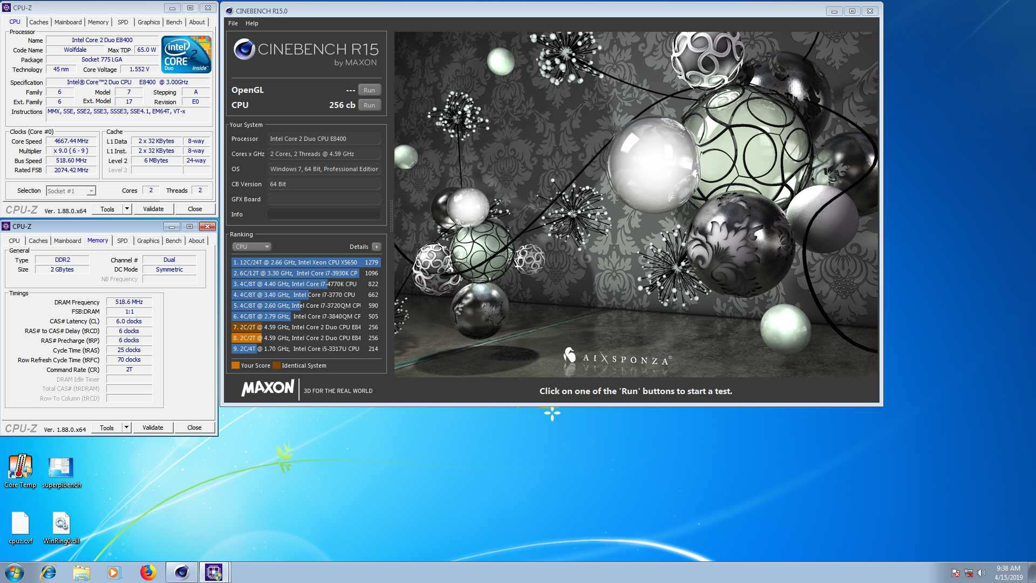The image size is (1036, 583).
Task: Switch to CPU tab in bottom CPU-Z
Action: [14, 241]
